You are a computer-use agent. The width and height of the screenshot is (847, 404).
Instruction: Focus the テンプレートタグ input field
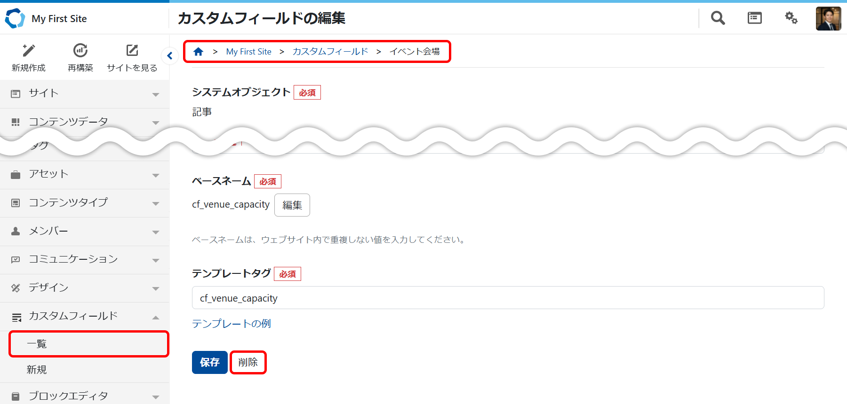(507, 298)
